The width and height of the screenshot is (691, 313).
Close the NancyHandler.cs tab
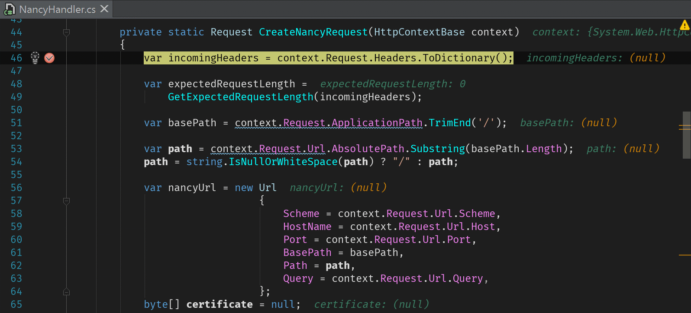(104, 9)
